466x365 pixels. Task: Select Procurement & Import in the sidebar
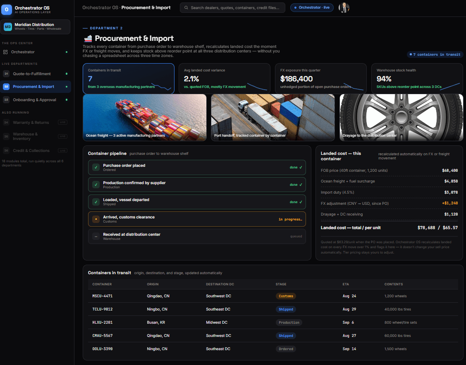[36, 87]
